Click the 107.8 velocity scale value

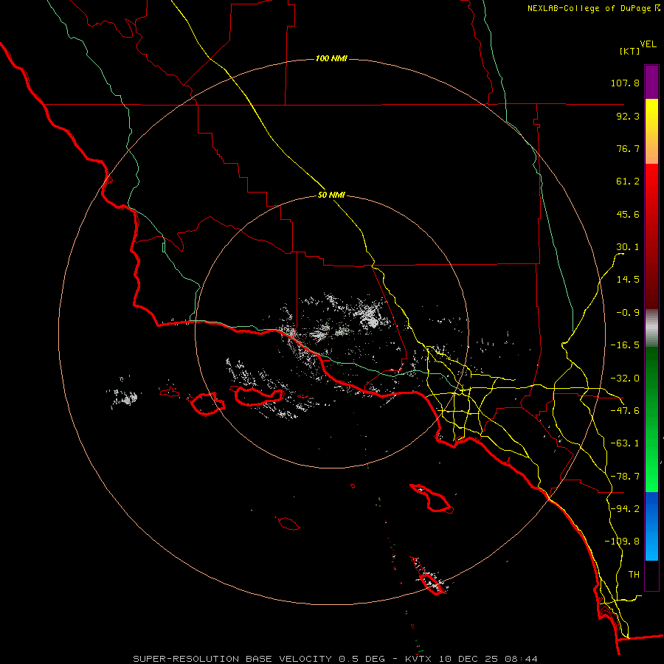(625, 83)
